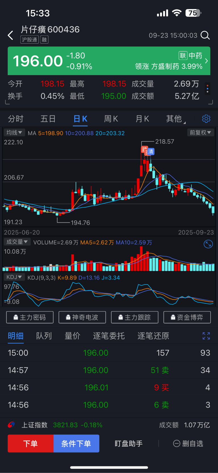Viewport: 218px width, 473px height.
Task: Tap battery indicator in status bar
Action: point(193,13)
